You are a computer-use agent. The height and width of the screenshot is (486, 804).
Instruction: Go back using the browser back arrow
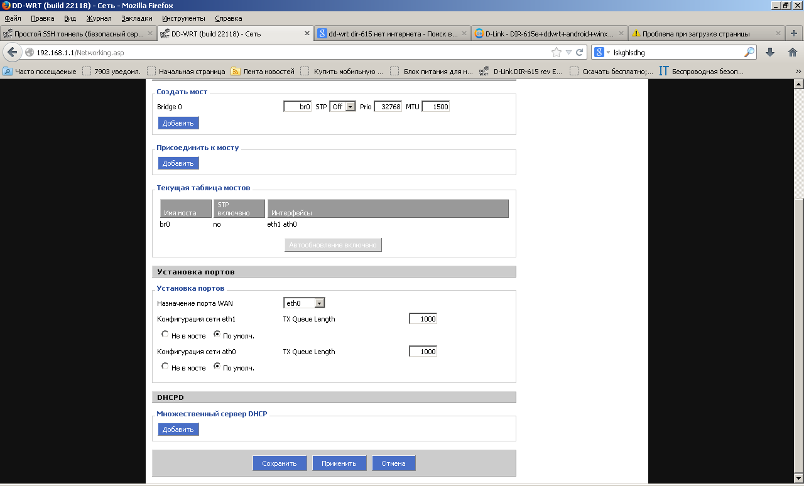12,52
